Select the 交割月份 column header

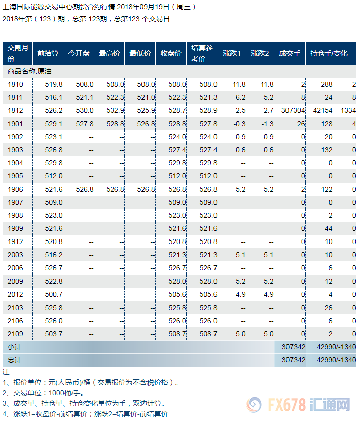click(x=17, y=53)
